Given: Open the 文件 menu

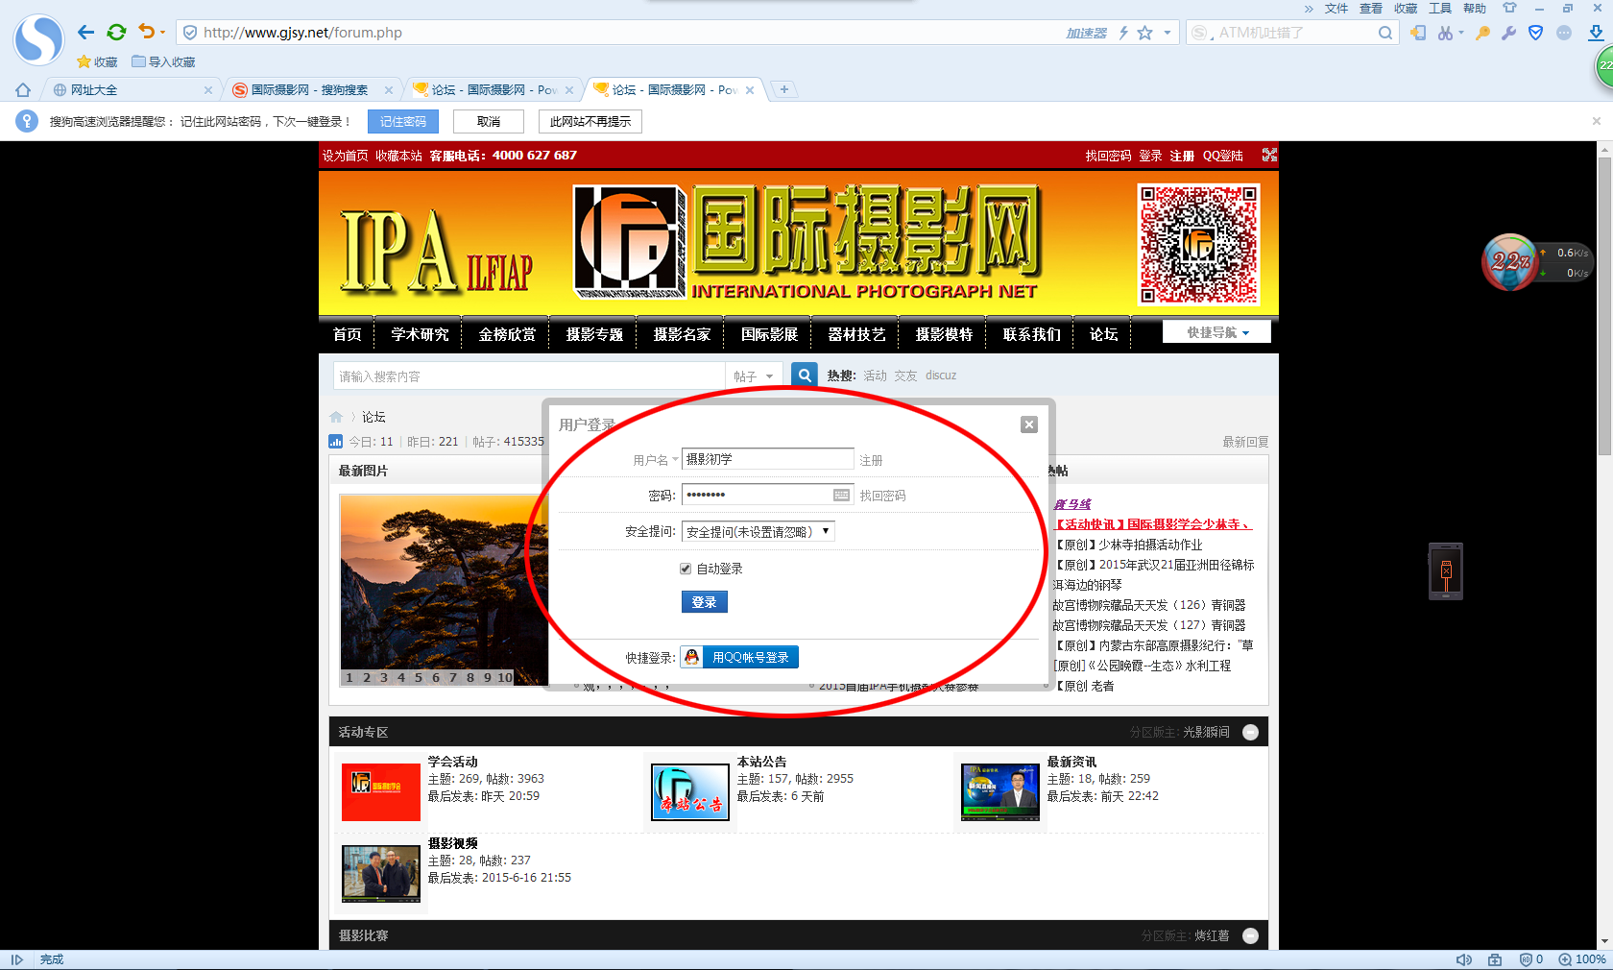Looking at the screenshot, I should tap(1336, 9).
